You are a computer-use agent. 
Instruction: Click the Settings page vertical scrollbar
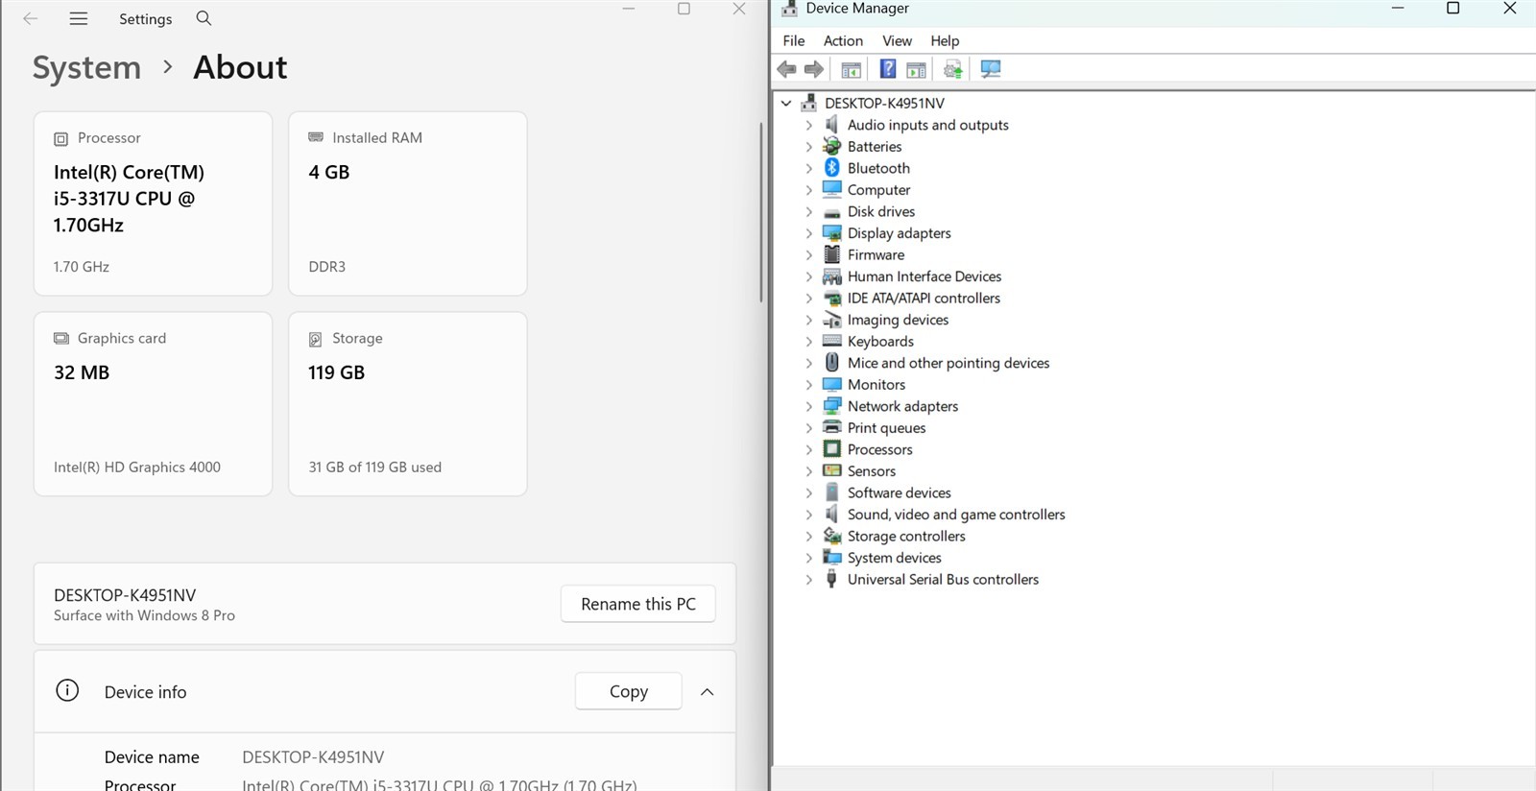click(x=761, y=211)
